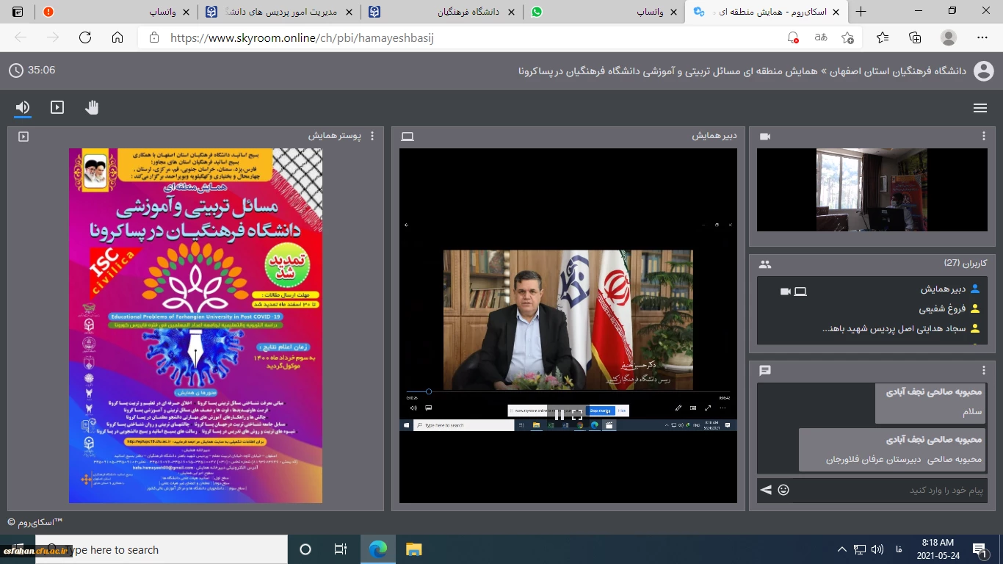The image size is (1003, 564).
Task: Refresh the browser page
Action: (x=85, y=37)
